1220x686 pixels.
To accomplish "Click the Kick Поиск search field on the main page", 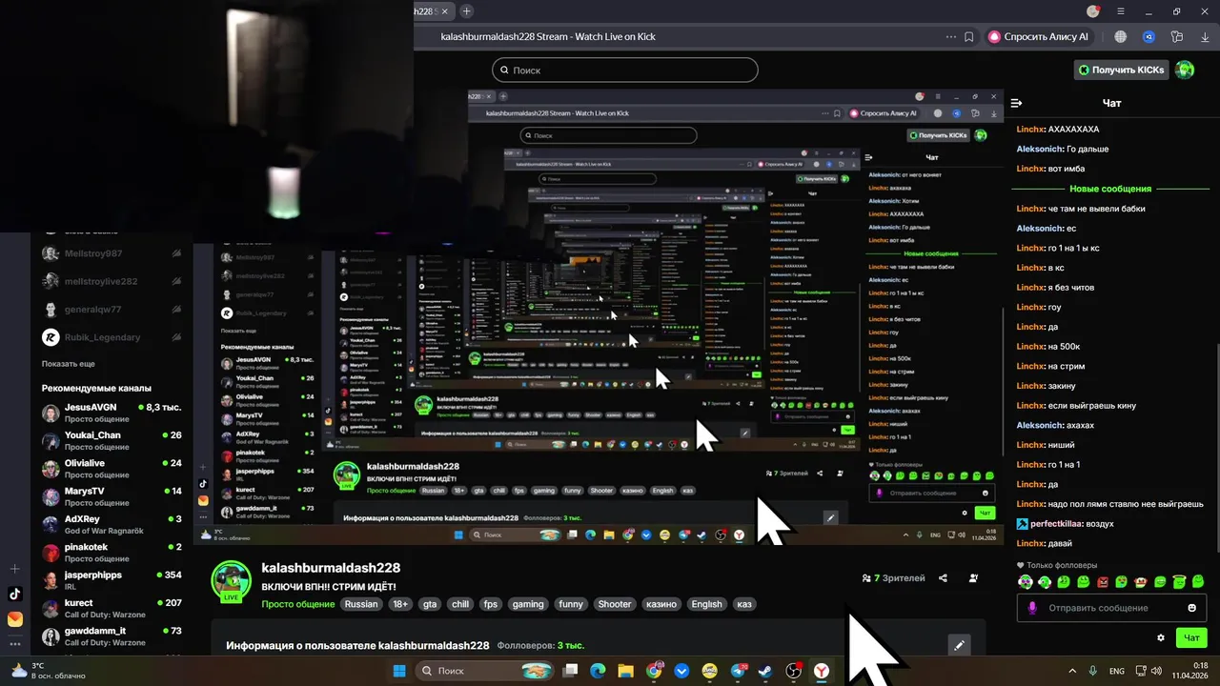I will (625, 70).
